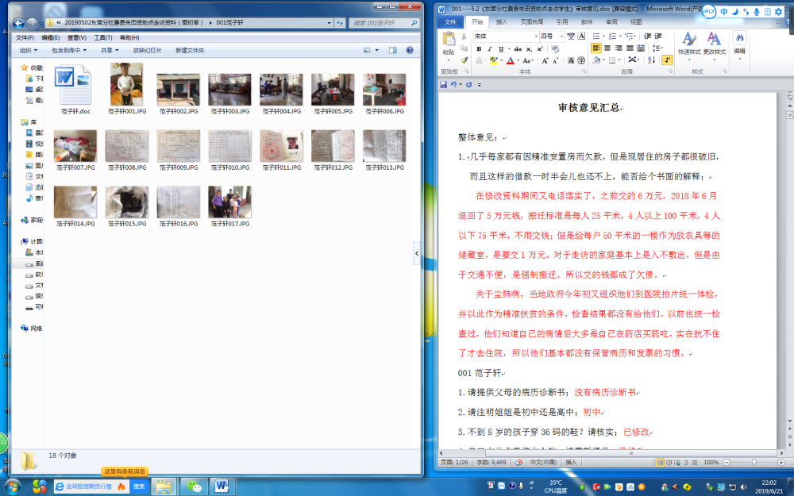Click the numbered list icon in Word

(x=612, y=37)
